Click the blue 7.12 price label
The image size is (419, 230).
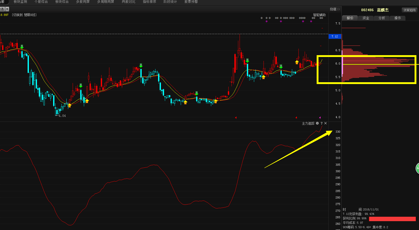(x=335, y=36)
